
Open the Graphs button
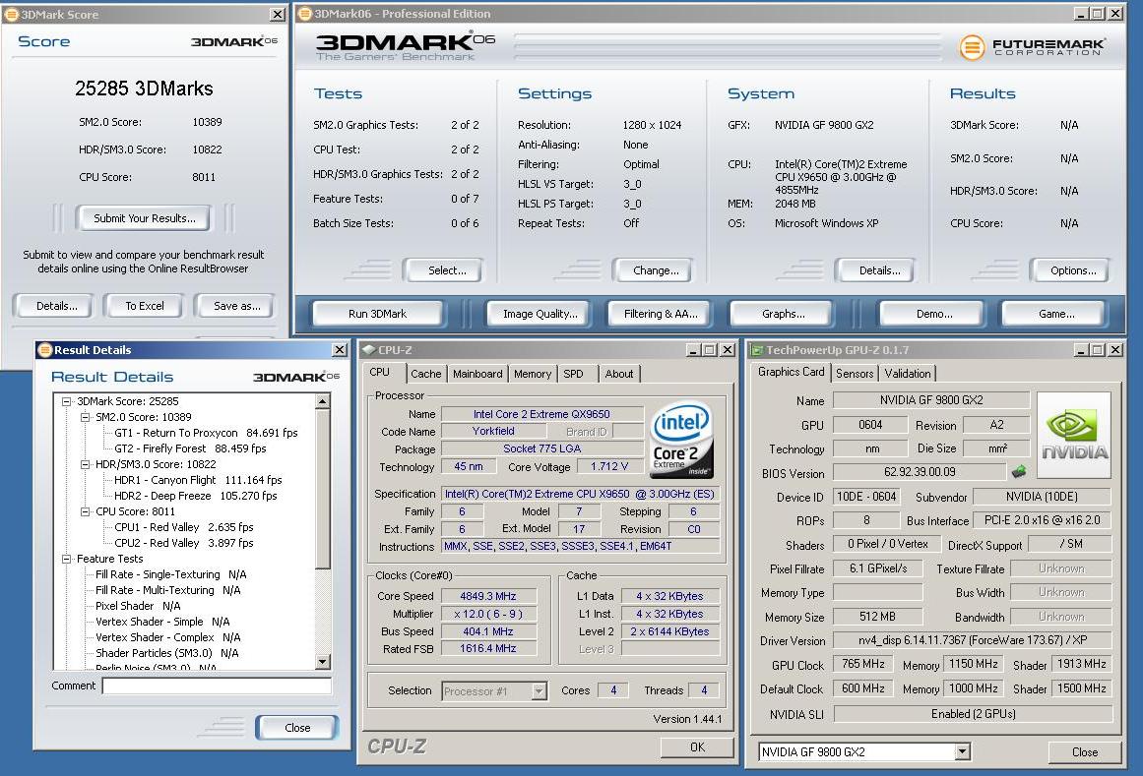pyautogui.click(x=784, y=314)
